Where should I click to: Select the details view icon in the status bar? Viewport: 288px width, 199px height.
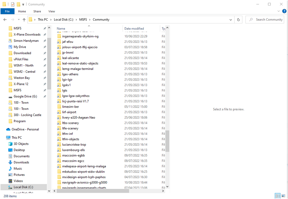click(278, 196)
